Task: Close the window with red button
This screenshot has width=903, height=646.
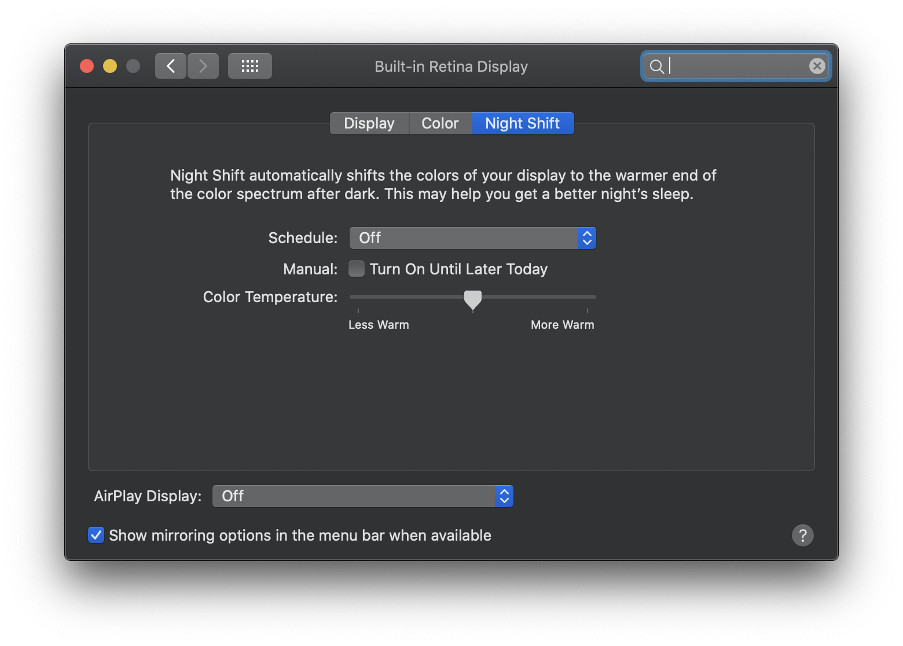Action: (87, 66)
